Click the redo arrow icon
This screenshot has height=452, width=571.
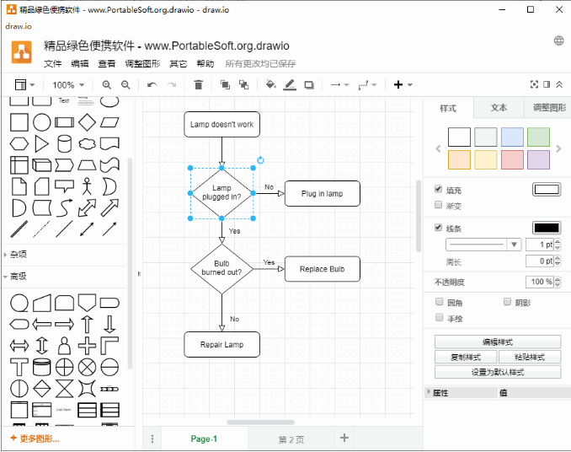pos(171,85)
